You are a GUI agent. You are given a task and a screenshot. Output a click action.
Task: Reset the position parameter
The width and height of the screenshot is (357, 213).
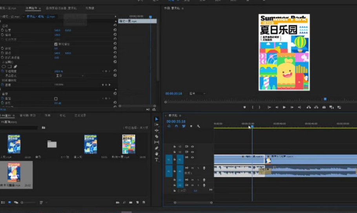(115, 30)
